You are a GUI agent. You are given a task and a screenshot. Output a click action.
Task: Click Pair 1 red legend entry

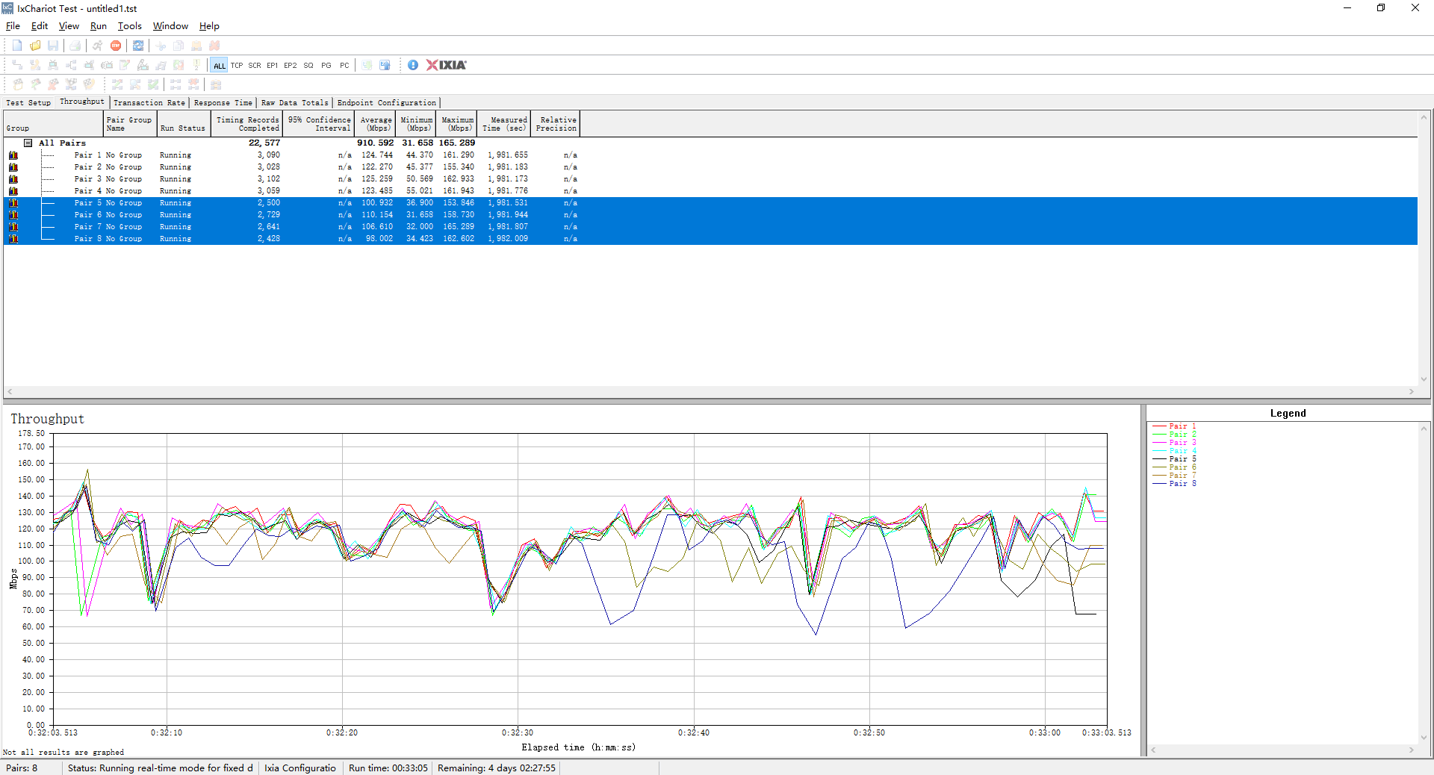pos(1175,426)
